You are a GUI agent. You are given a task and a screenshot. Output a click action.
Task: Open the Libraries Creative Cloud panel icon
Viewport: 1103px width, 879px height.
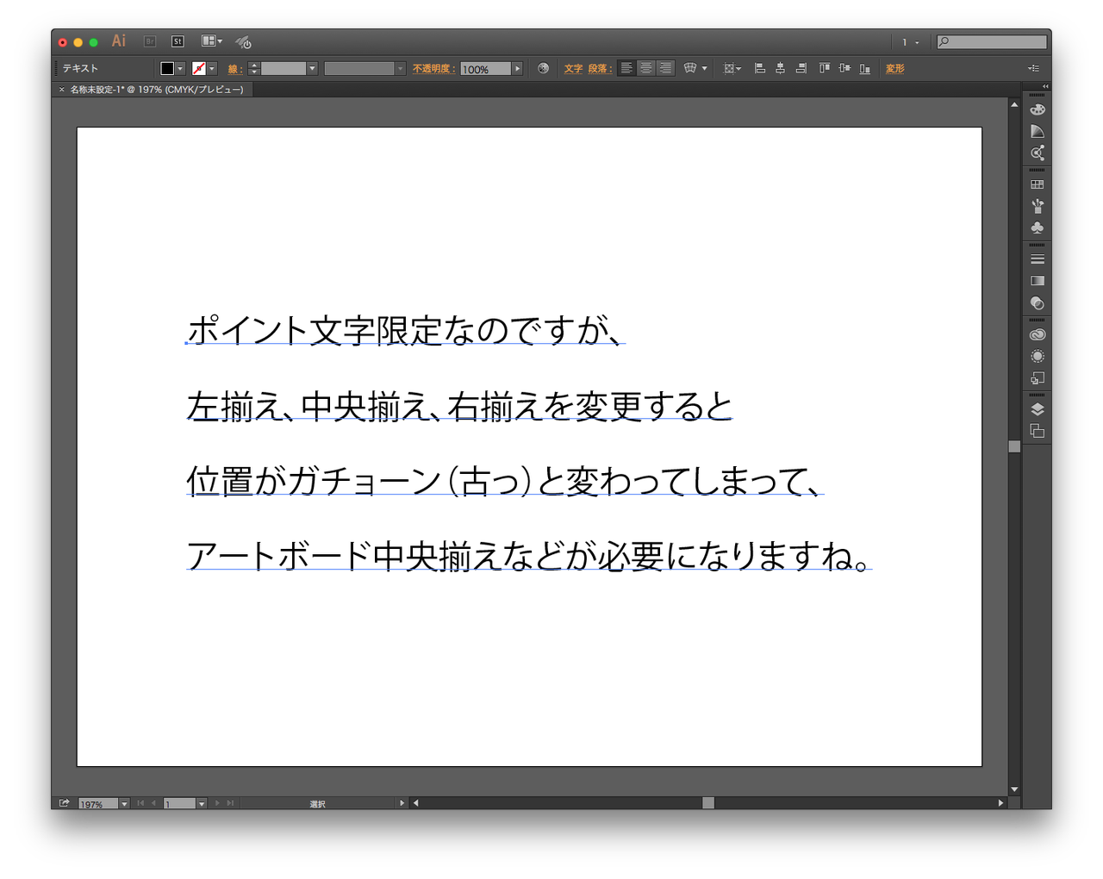tap(1038, 334)
